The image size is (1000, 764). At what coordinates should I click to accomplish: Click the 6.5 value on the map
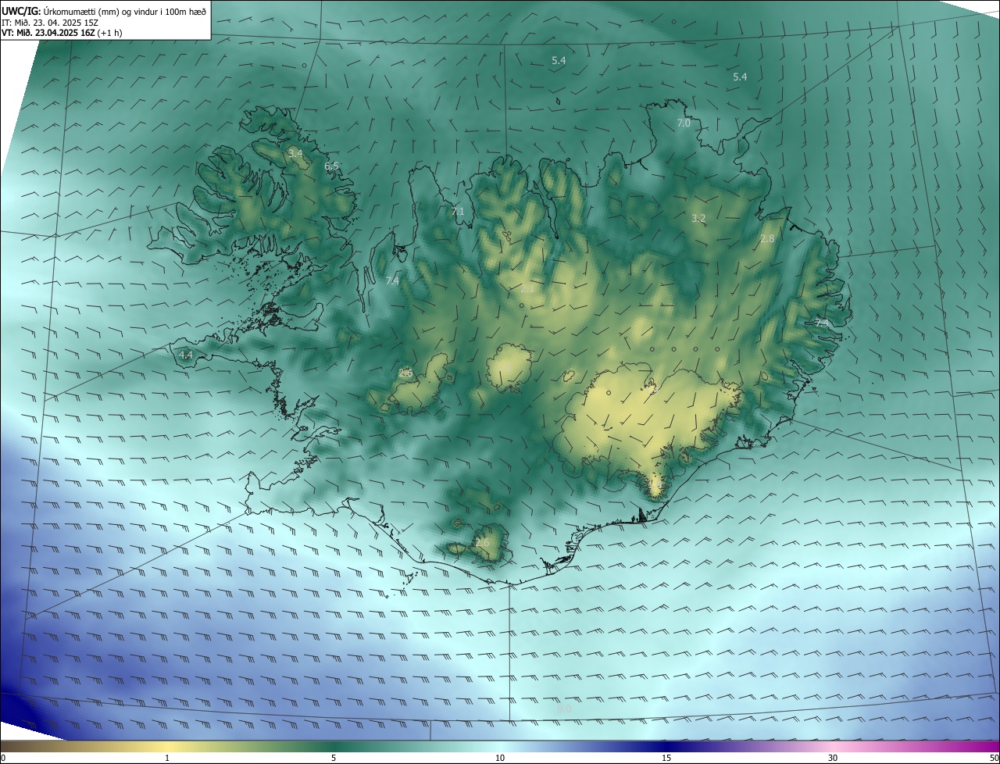tap(332, 166)
